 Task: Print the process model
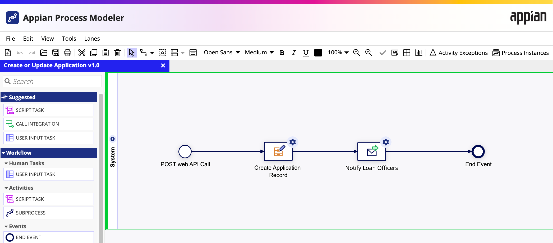click(x=68, y=53)
